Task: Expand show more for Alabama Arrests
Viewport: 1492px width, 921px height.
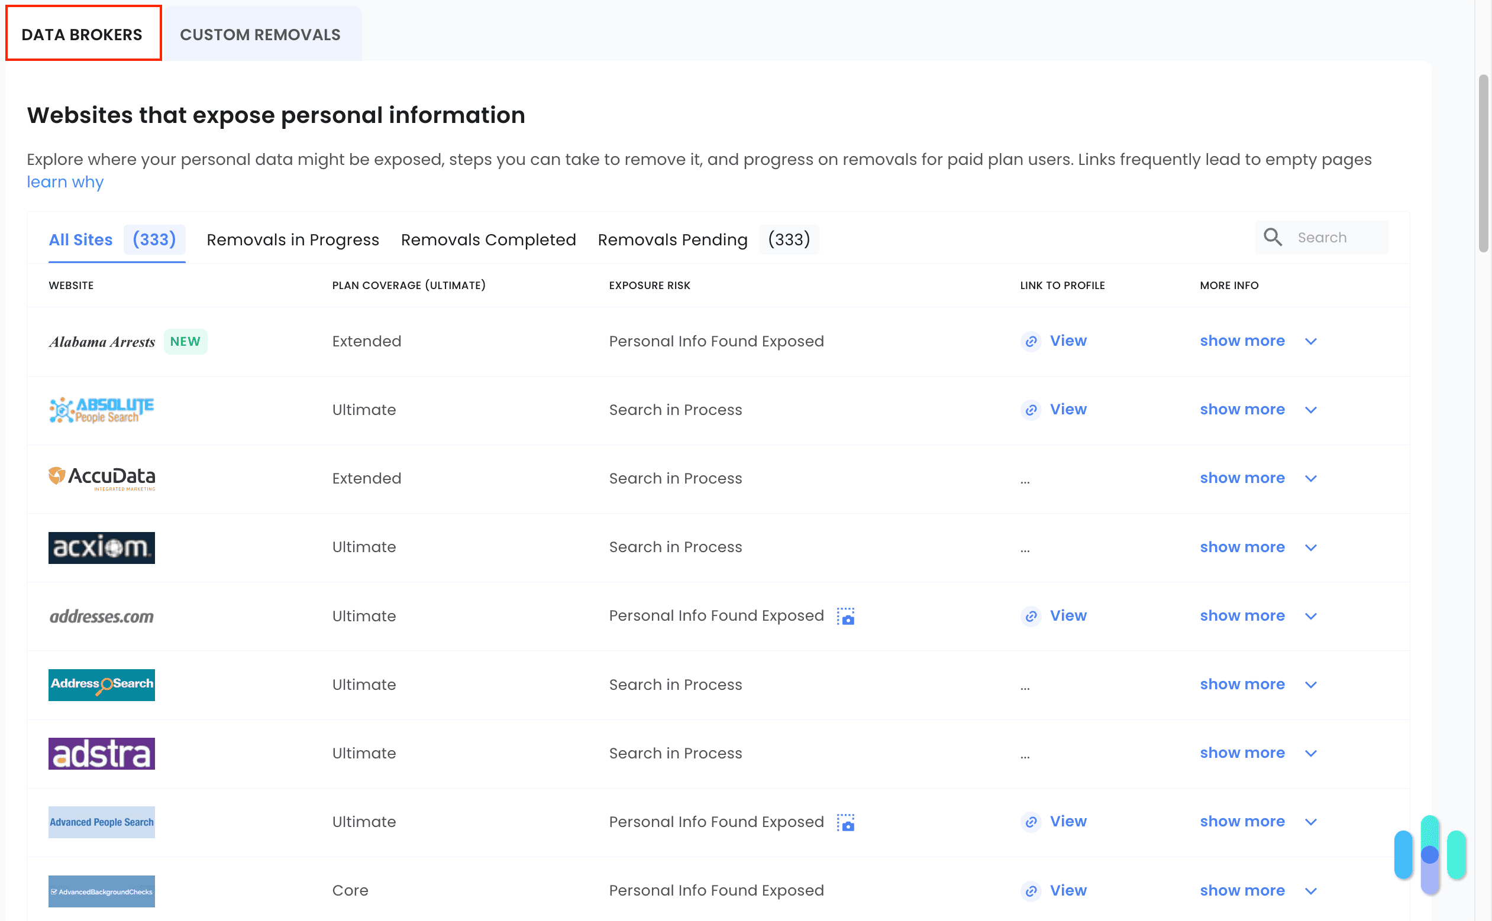Action: click(x=1242, y=341)
